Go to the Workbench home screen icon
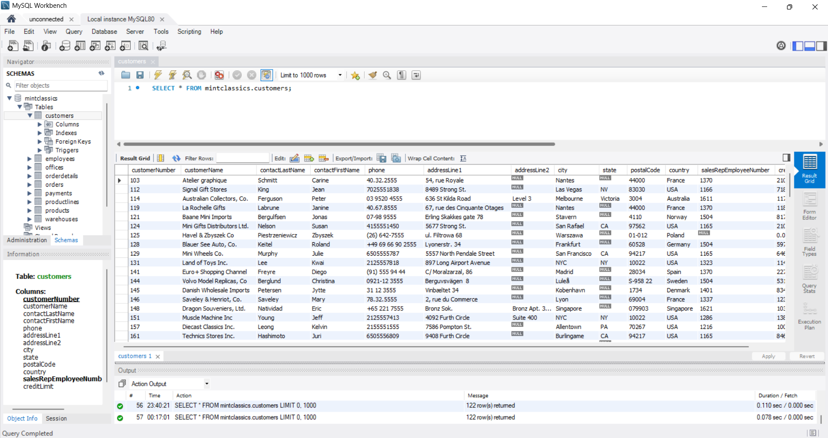 click(11, 19)
